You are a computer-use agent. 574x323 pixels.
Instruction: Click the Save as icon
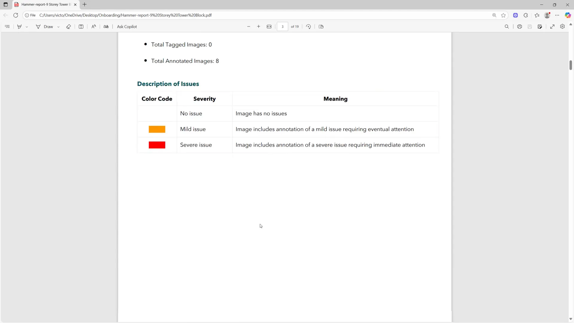coord(540,27)
